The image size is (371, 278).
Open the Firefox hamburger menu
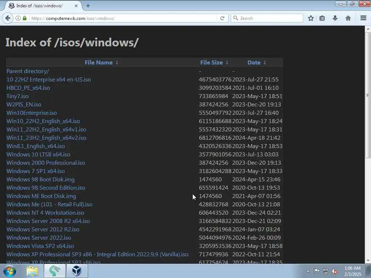tap(363, 18)
